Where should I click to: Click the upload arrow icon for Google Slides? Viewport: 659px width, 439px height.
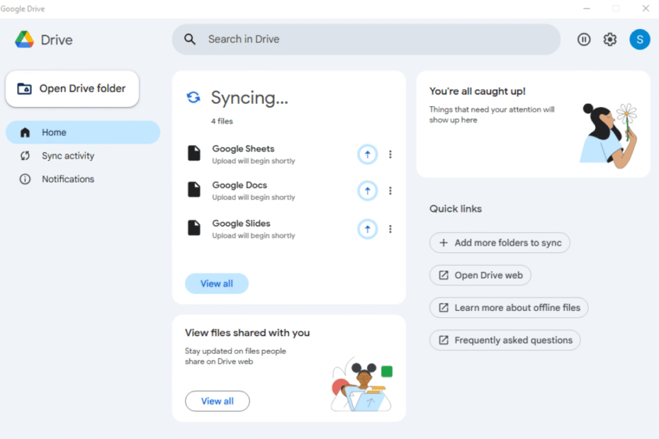coord(367,229)
